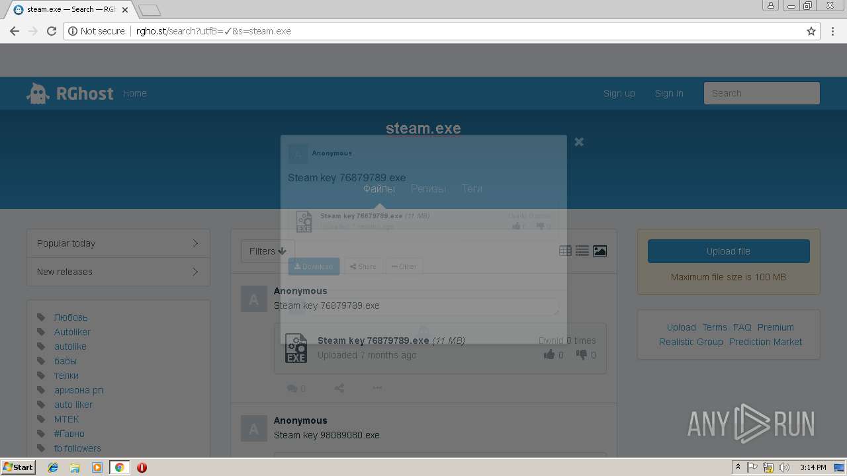Open Windows Explorer folder in taskbar
This screenshot has width=847, height=476.
pyautogui.click(x=75, y=467)
